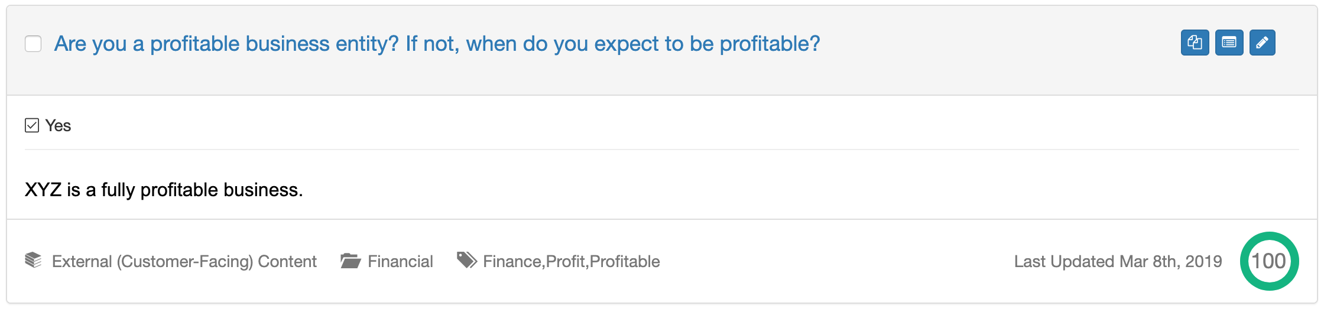The image size is (1324, 312).
Task: Tick the checkbox beside the profitable question
Action: click(x=33, y=44)
